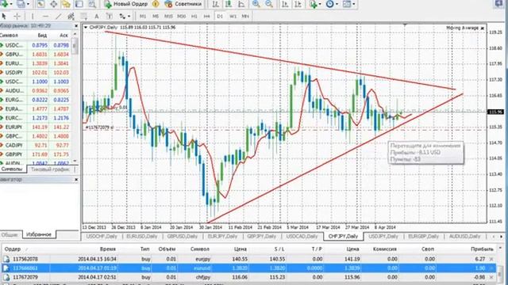The width and height of the screenshot is (508, 285).
Task: Set chart timeframe to M1
Action: point(143,16)
